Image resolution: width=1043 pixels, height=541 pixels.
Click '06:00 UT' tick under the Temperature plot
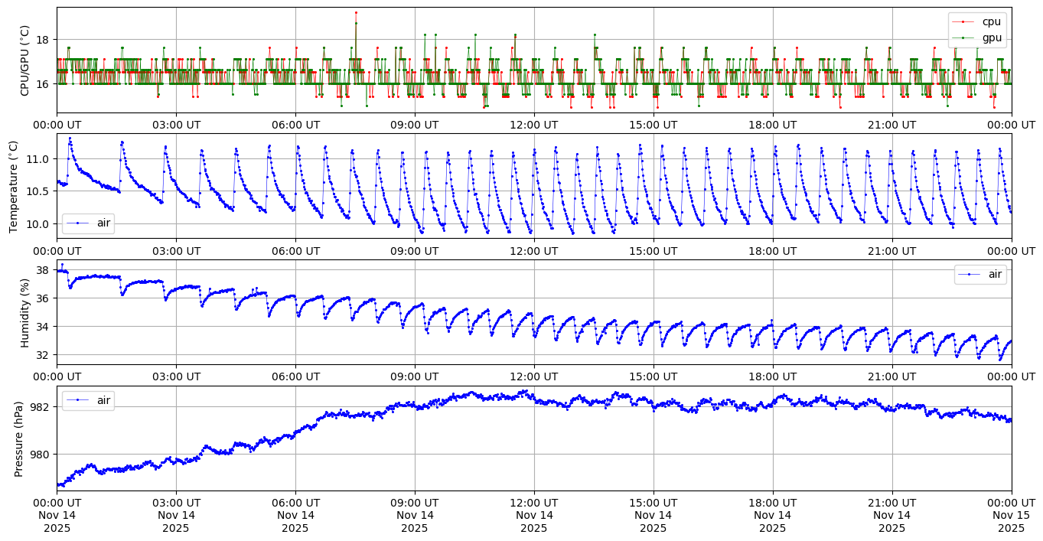(295, 250)
